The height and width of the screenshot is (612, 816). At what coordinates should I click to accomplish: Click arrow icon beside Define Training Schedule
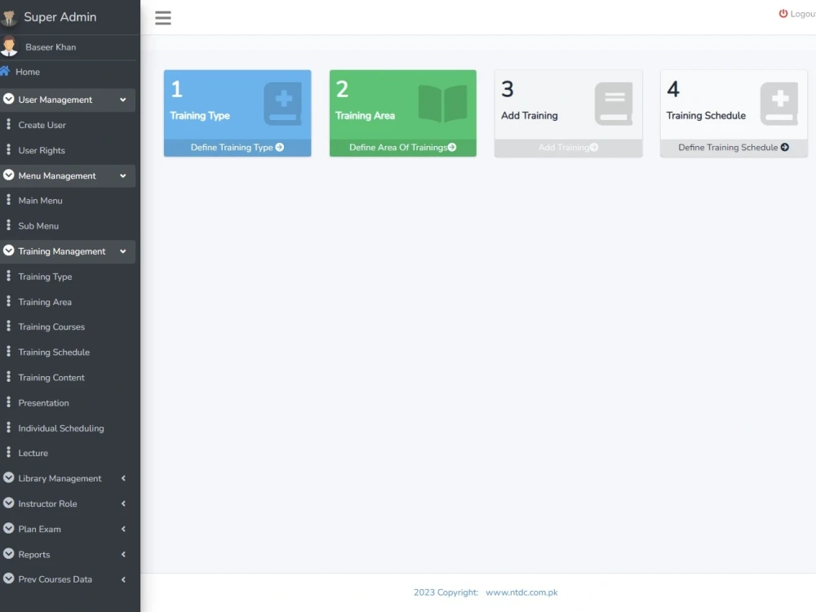click(784, 147)
